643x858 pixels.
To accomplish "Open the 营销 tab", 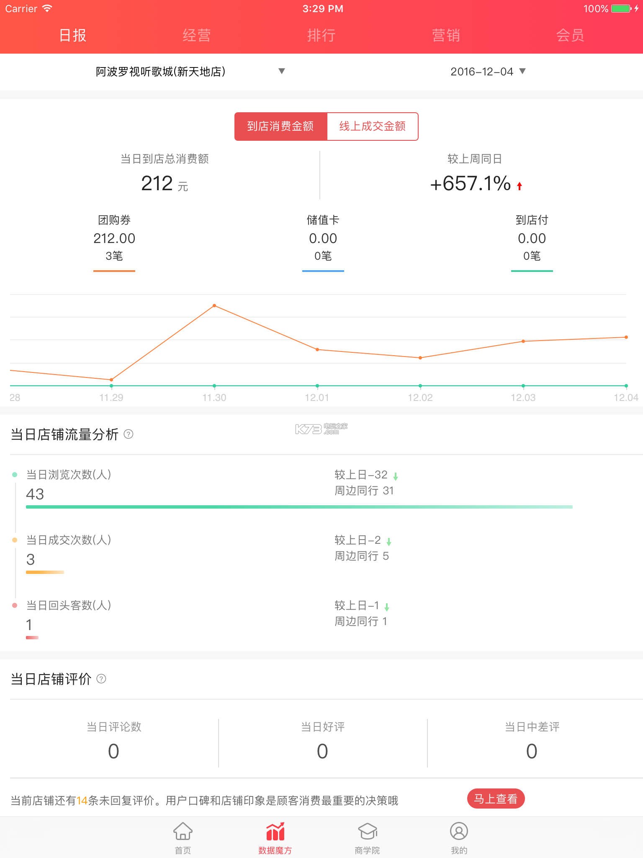I will 446,35.
